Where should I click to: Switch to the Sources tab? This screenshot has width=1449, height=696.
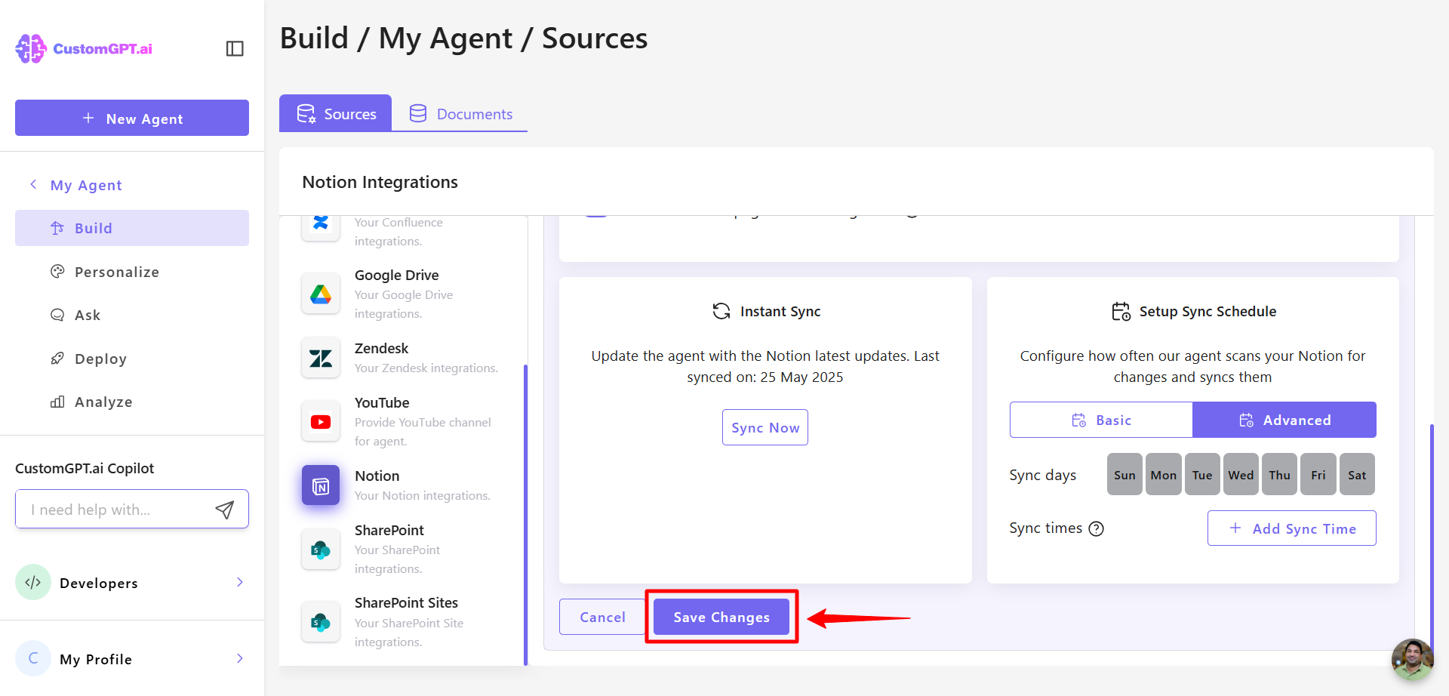coord(336,113)
